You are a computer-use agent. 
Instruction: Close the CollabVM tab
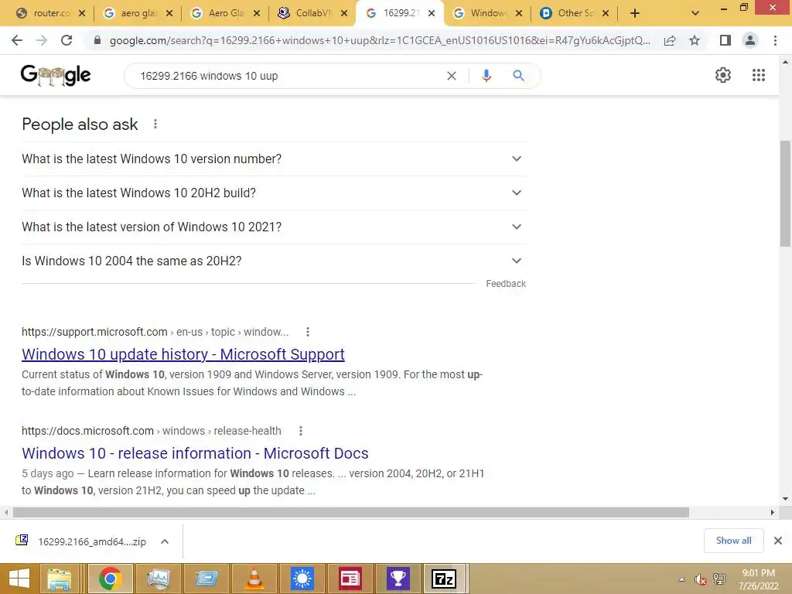pos(344,14)
